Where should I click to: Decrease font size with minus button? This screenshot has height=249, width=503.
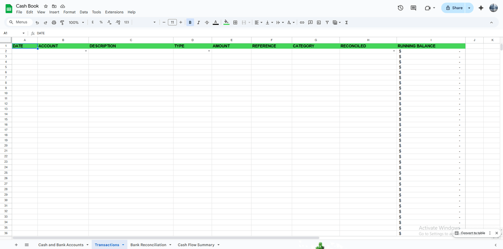tap(164, 23)
